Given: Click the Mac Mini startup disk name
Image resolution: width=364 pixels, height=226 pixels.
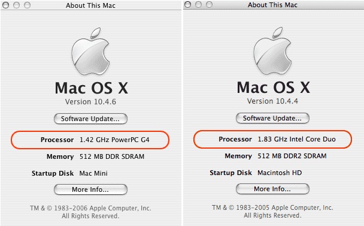Looking at the screenshot, I should click(93, 173).
